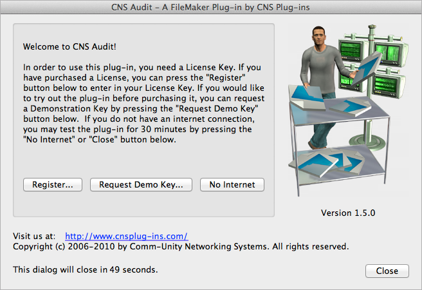Click the dialog close countdown text
Viewport: 422px width, 290px height.
coord(86,270)
